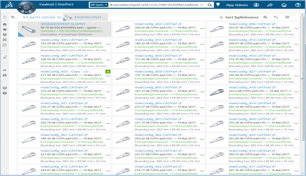Click the 3D cube icon in search field
306x176 pixels.
click(x=202, y=5)
